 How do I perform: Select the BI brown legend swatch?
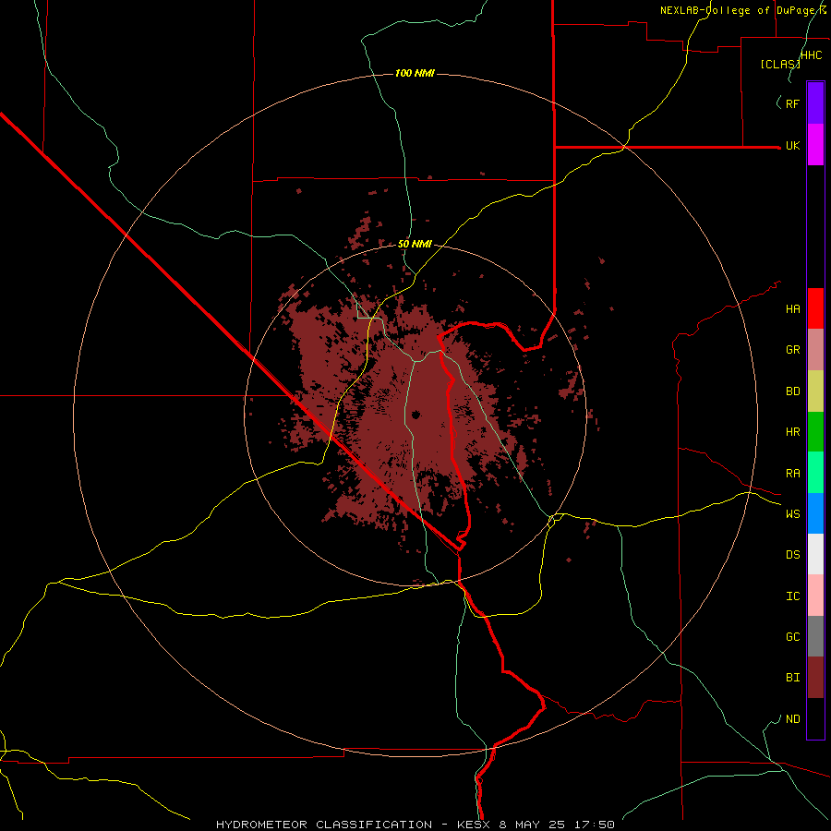pyautogui.click(x=815, y=678)
